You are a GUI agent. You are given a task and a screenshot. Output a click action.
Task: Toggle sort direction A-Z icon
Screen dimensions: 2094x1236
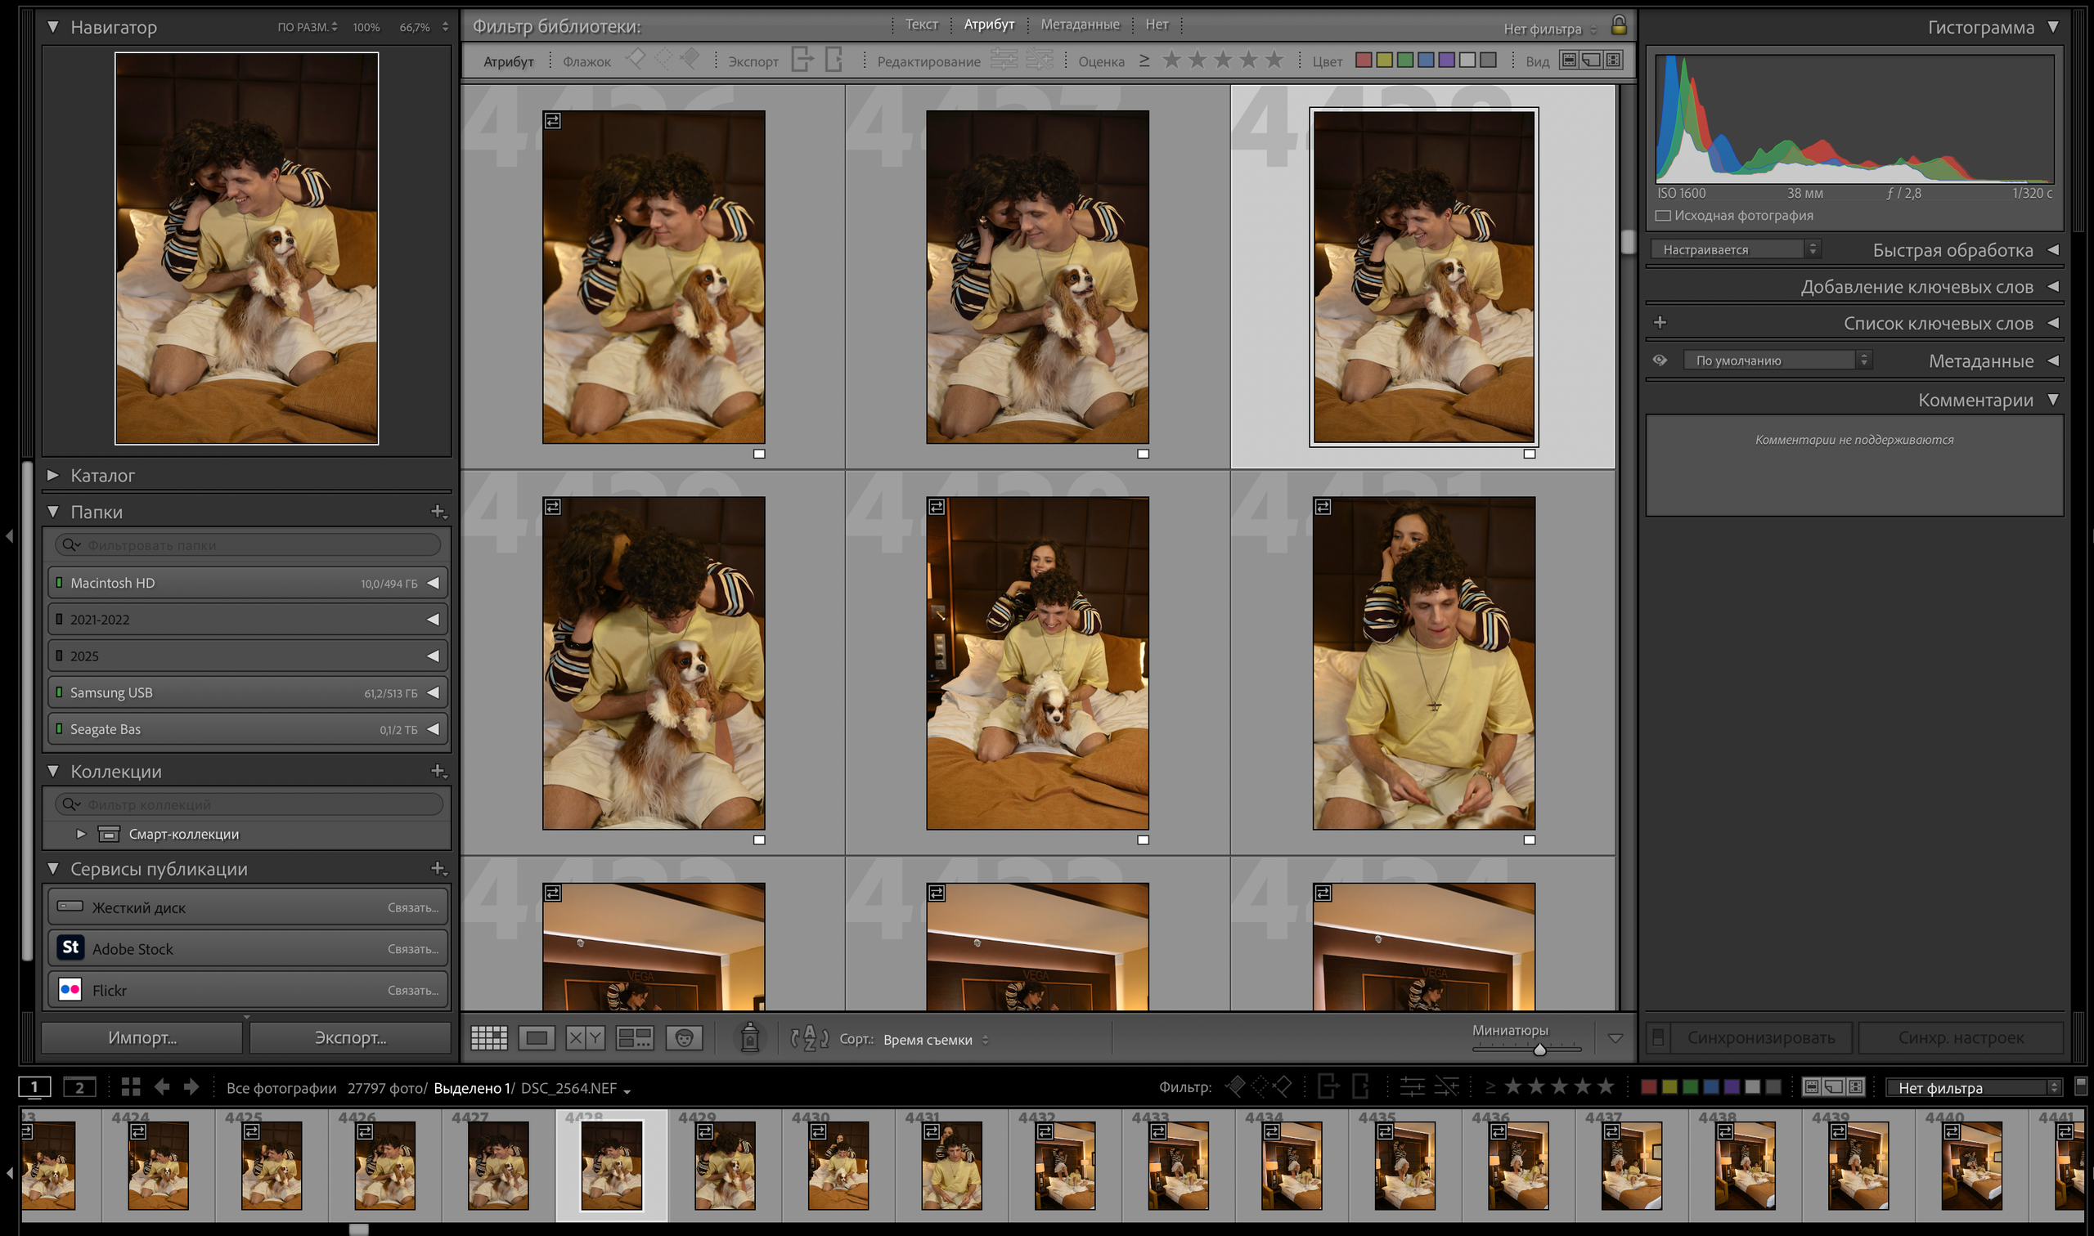809,1039
